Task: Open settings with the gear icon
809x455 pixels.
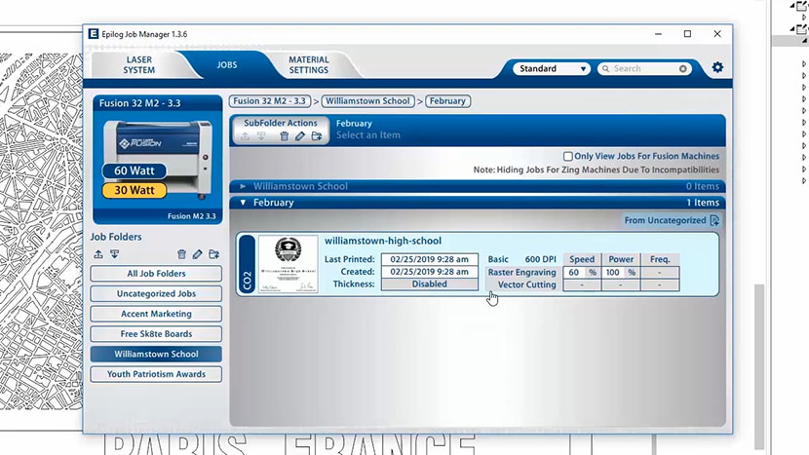Action: 717,68
